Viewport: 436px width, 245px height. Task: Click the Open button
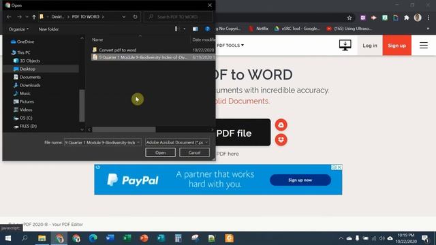tap(161, 152)
